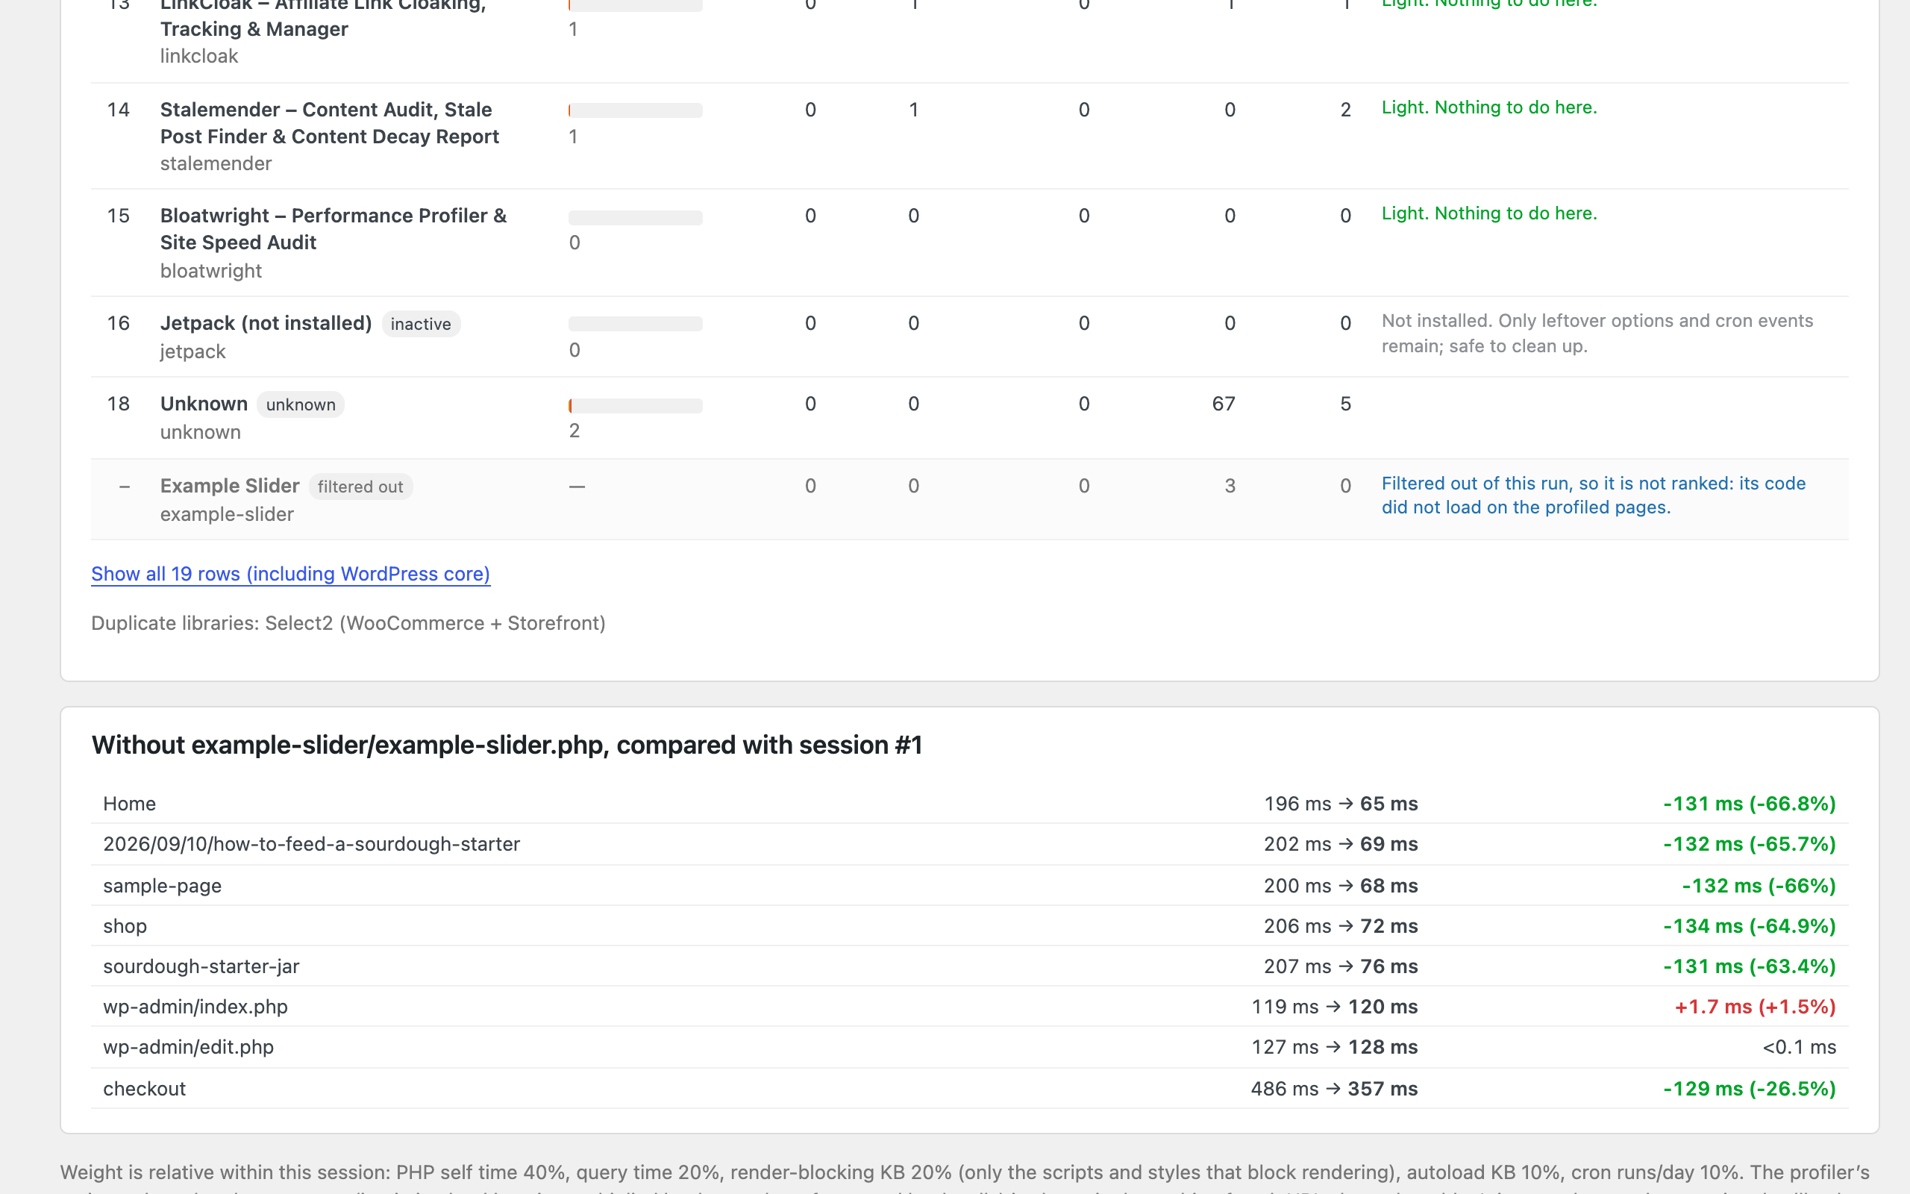Click the 3 value in Example Slider row
This screenshot has width=1910, height=1194.
coord(1230,486)
